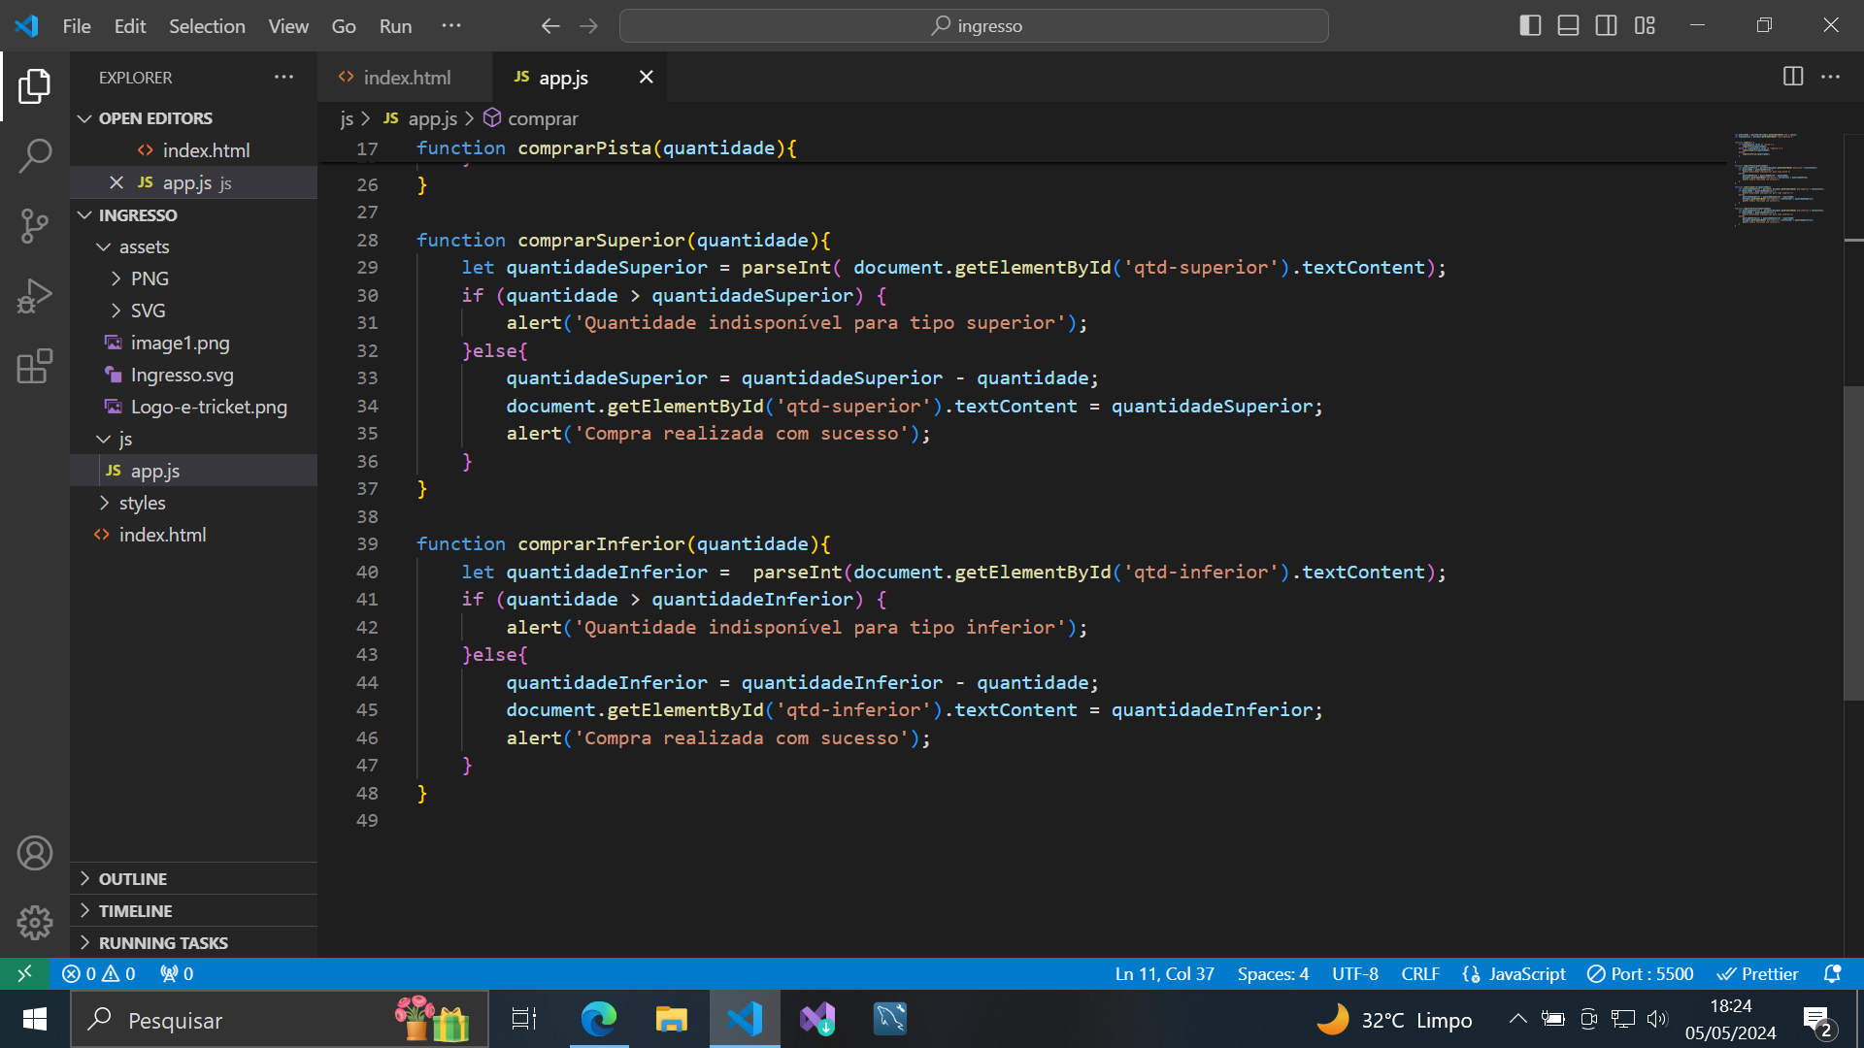Toggle the Primary Side Bar visibility

1530,26
